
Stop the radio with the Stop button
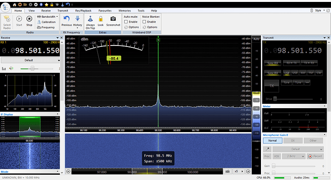point(29,21)
